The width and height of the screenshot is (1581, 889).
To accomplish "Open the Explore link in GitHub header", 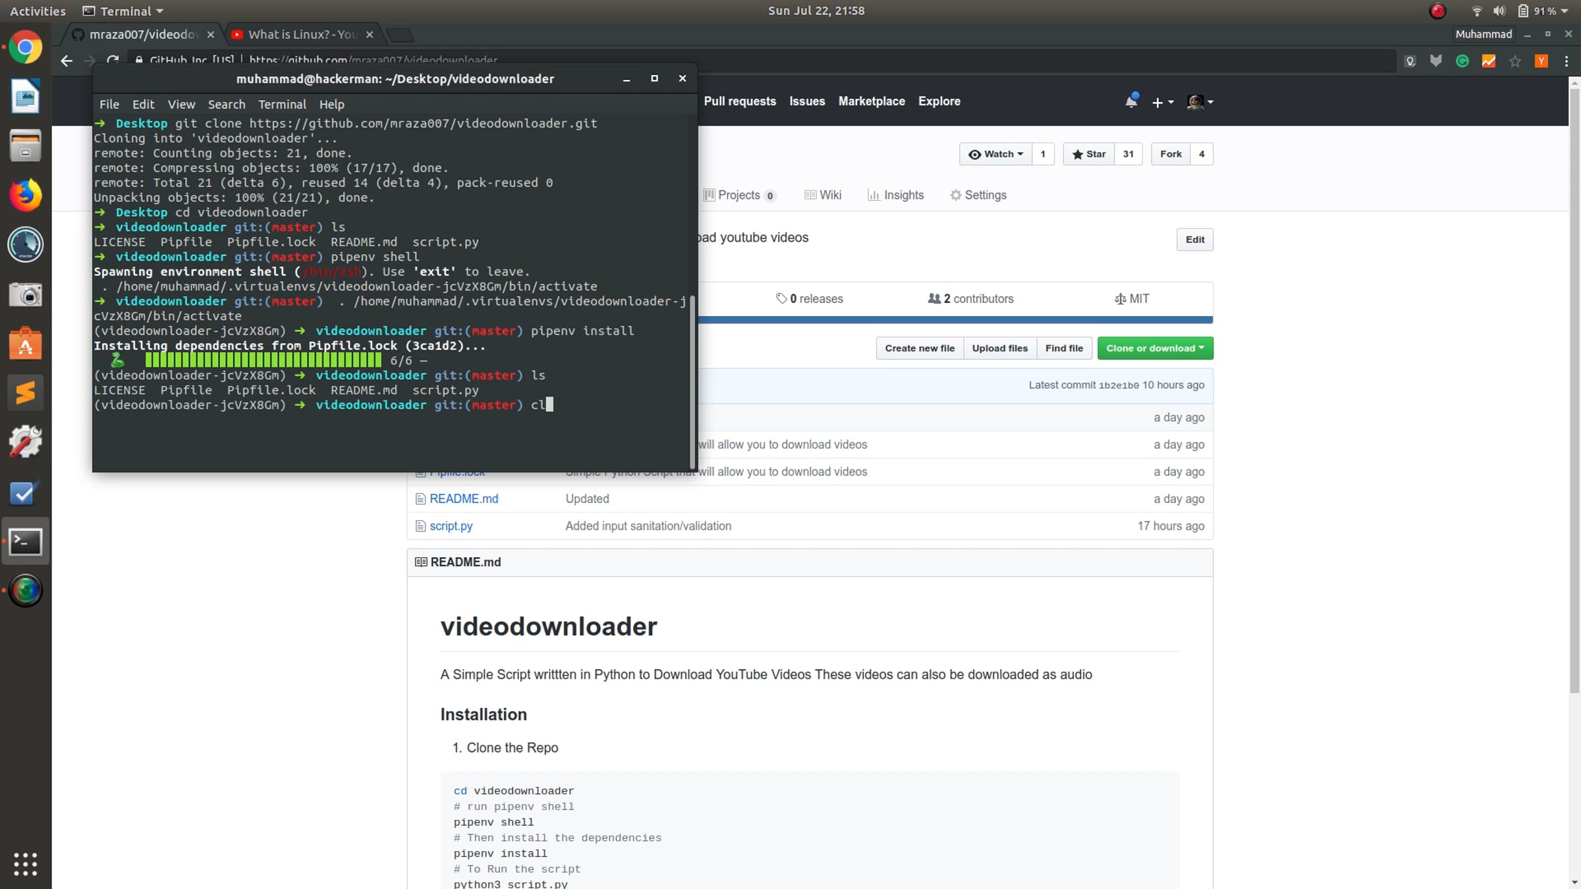I will (x=939, y=101).
